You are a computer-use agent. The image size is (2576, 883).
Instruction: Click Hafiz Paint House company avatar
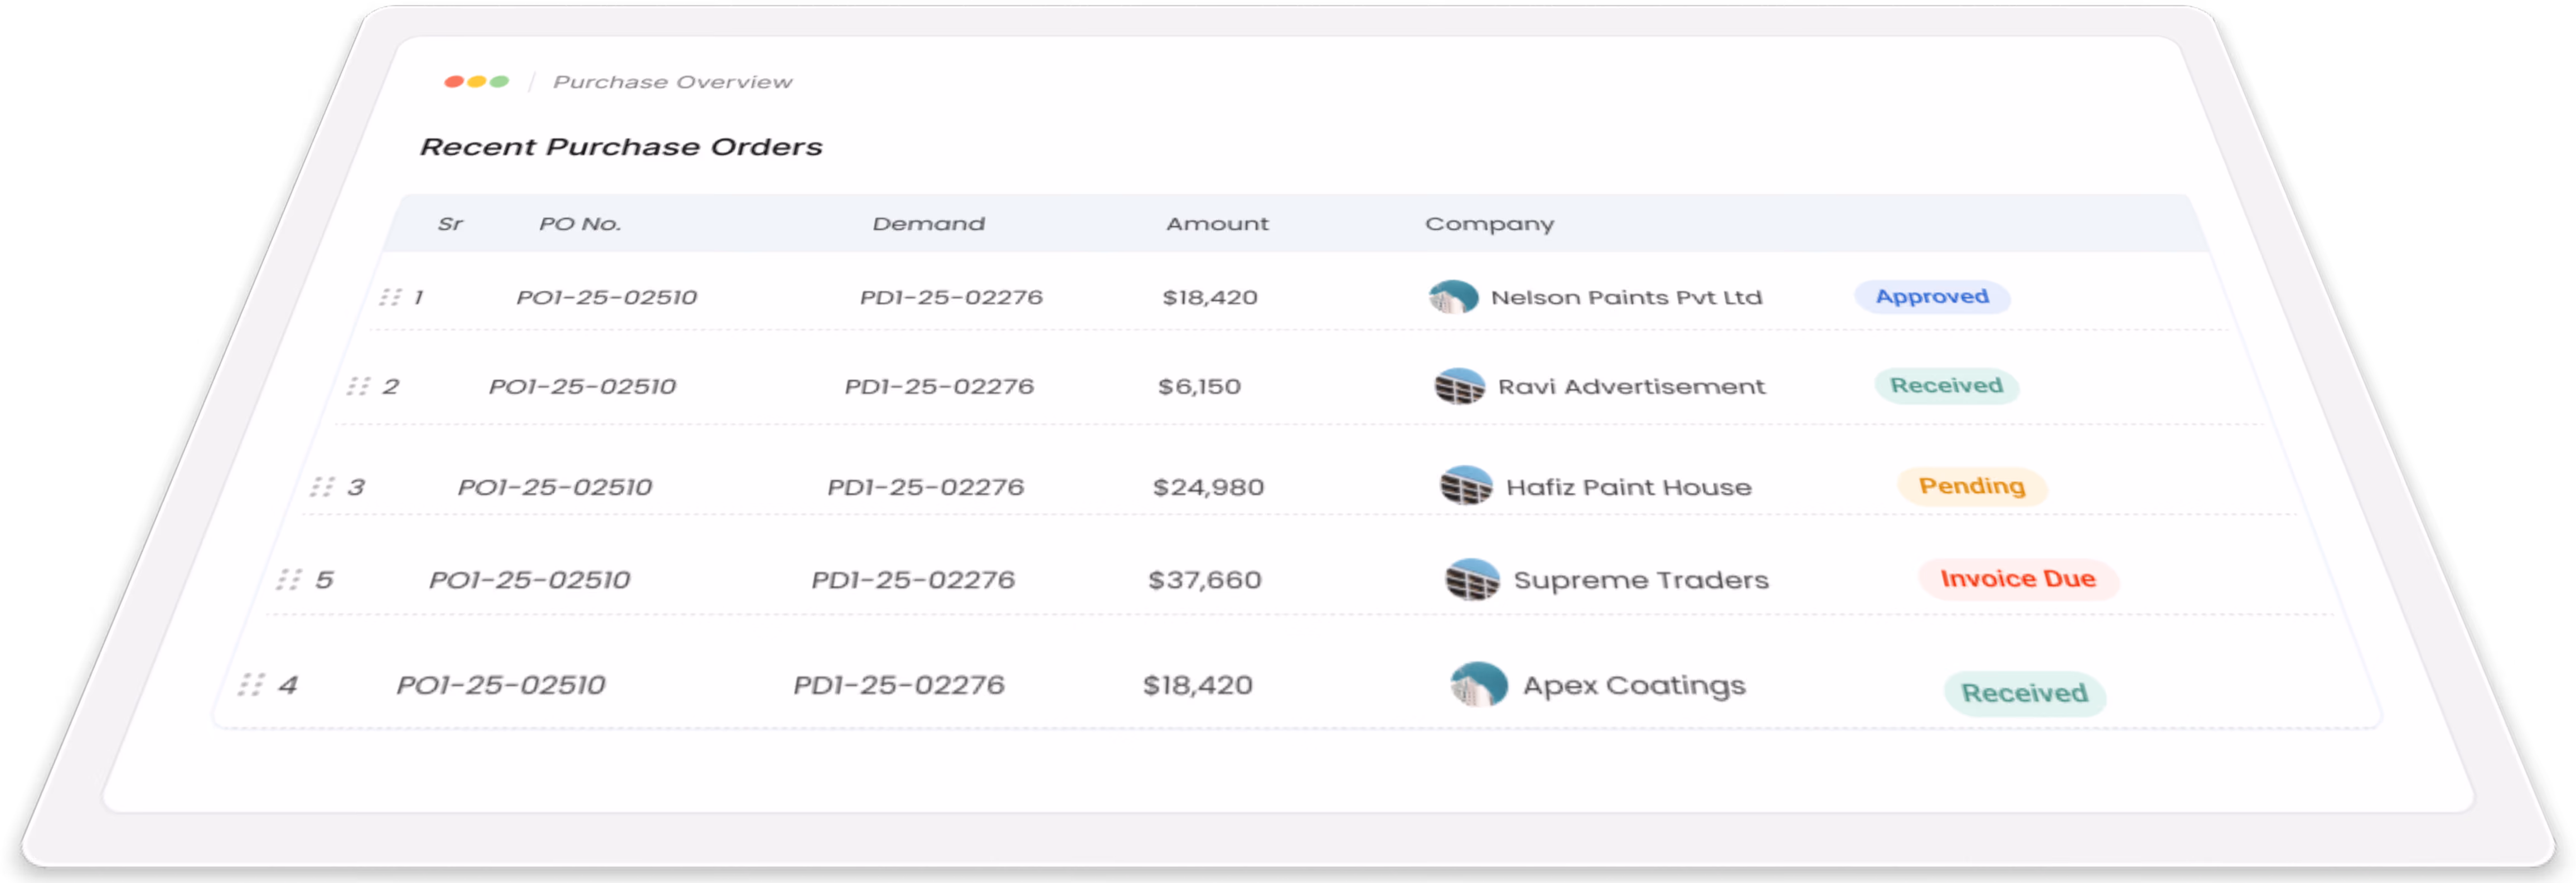click(1466, 486)
